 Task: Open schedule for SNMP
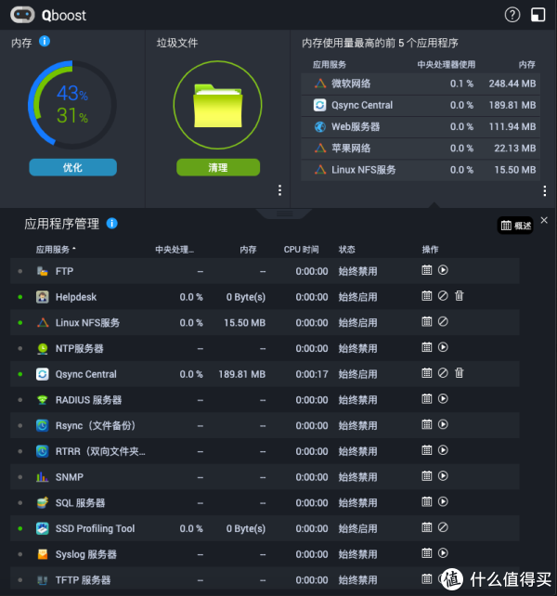coord(427,476)
